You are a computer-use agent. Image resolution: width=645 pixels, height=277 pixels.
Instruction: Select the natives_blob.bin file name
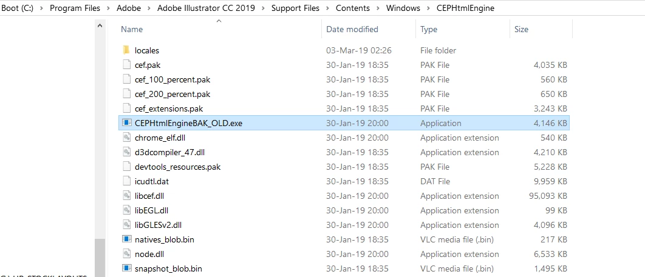coord(164,239)
